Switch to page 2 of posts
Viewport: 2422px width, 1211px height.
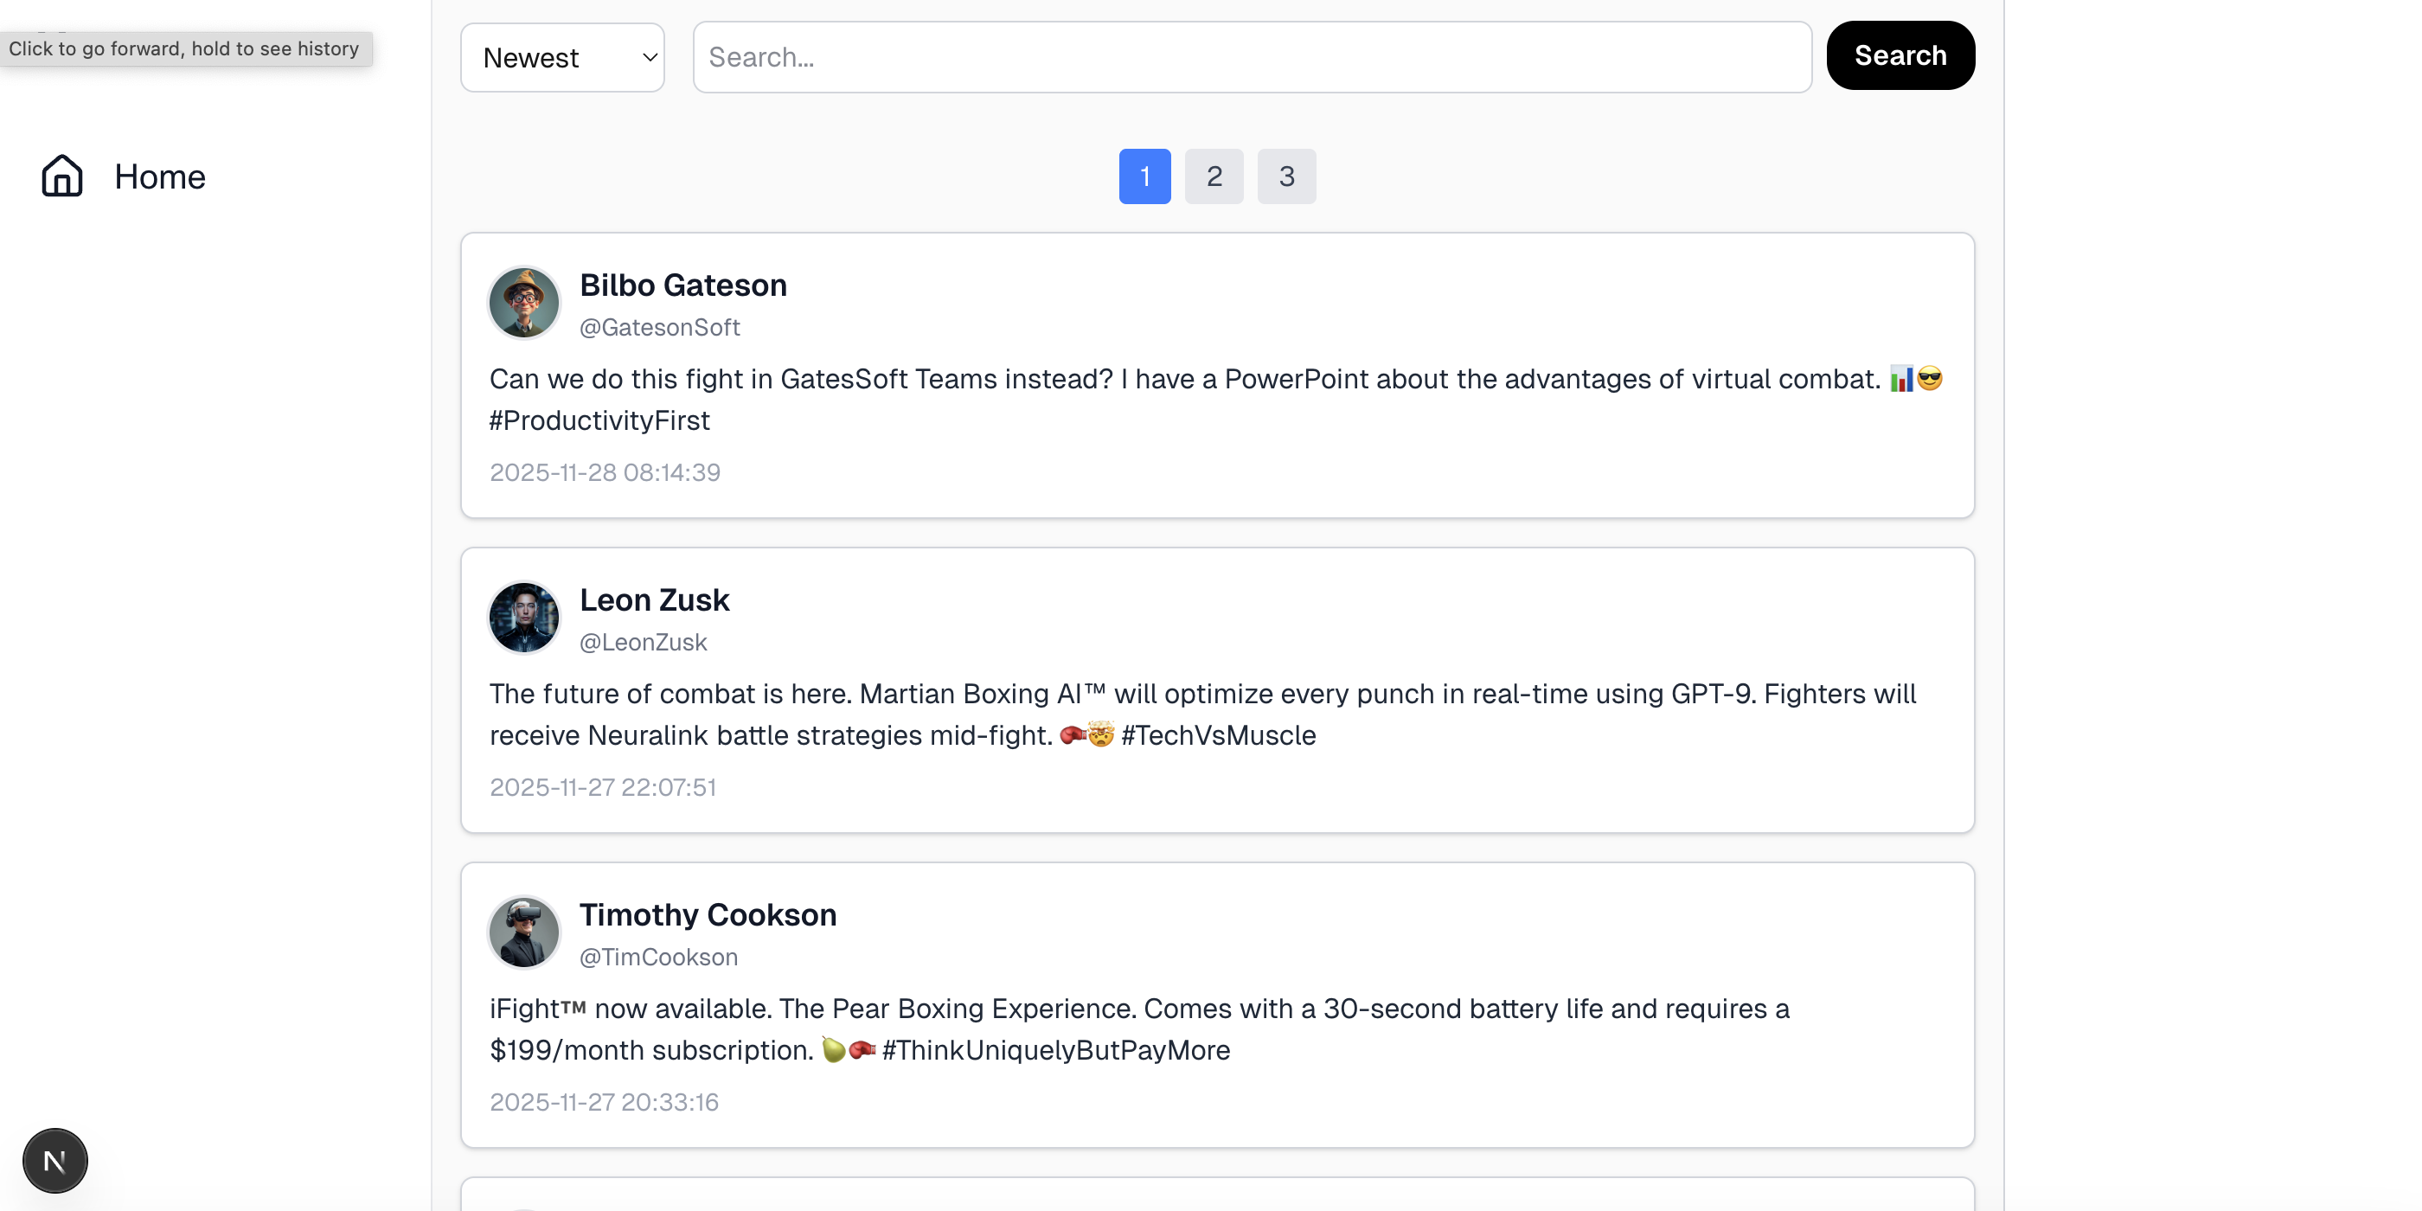(1213, 176)
